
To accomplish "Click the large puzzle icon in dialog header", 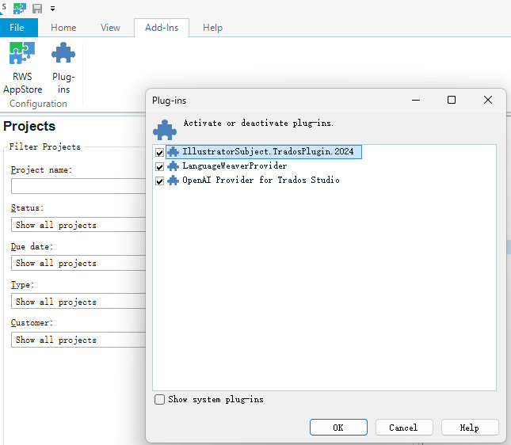I will [165, 130].
